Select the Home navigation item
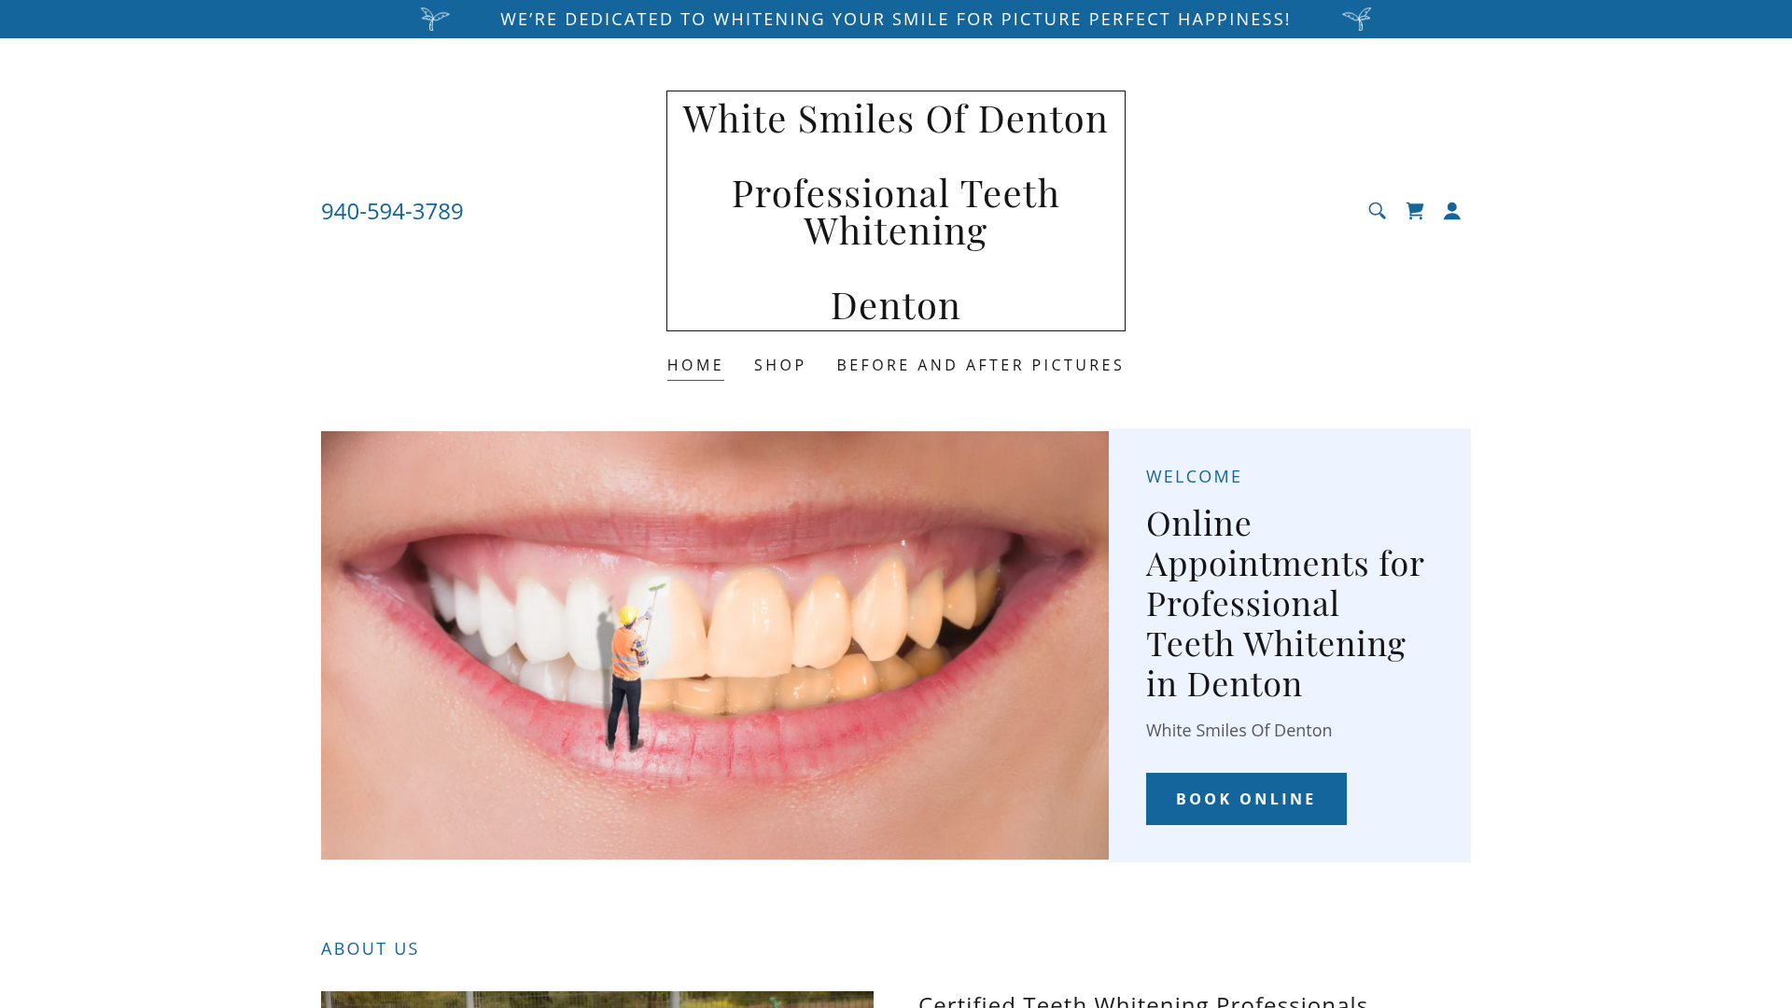 [x=695, y=365]
